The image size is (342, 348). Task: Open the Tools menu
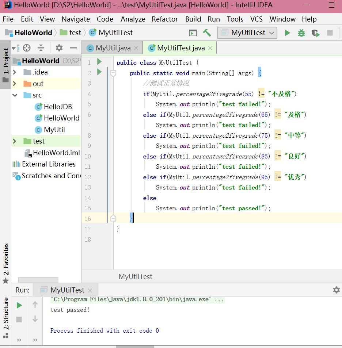235,19
